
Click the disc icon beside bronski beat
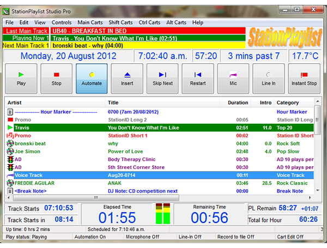tap(10, 143)
